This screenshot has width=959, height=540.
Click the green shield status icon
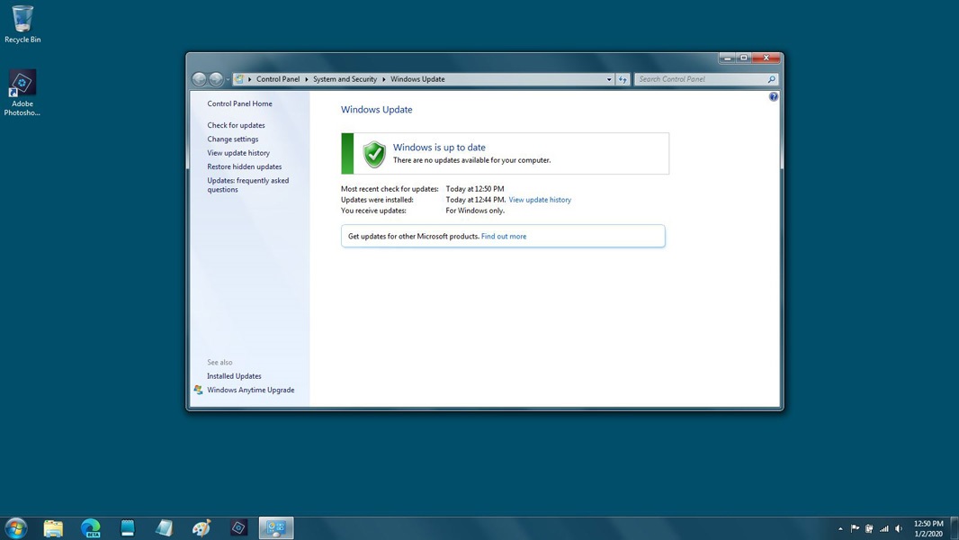pos(374,154)
